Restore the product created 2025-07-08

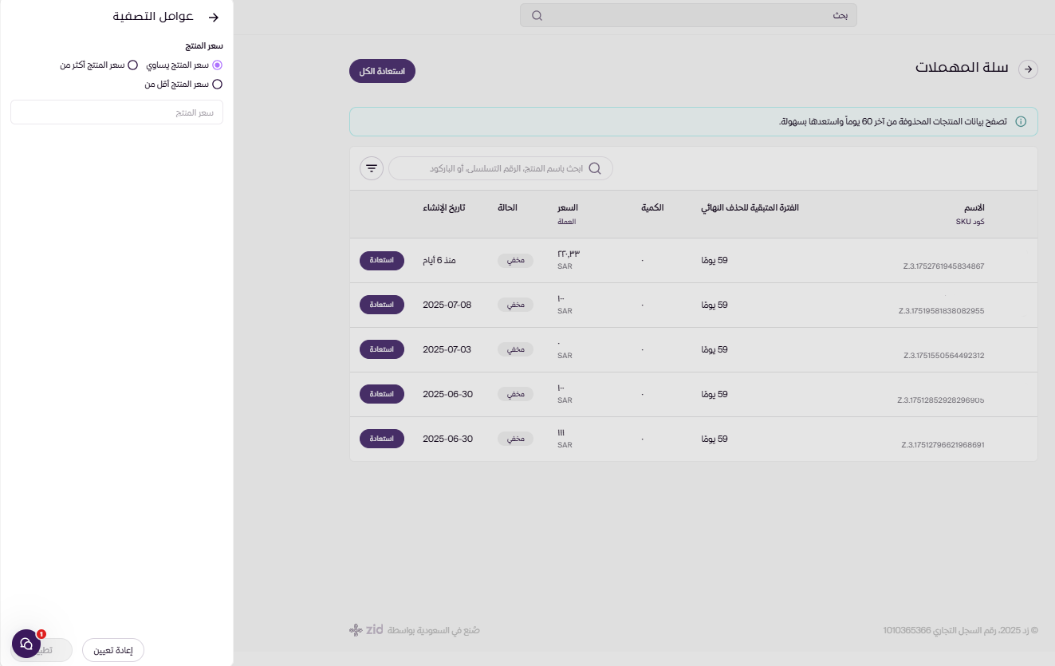click(382, 305)
